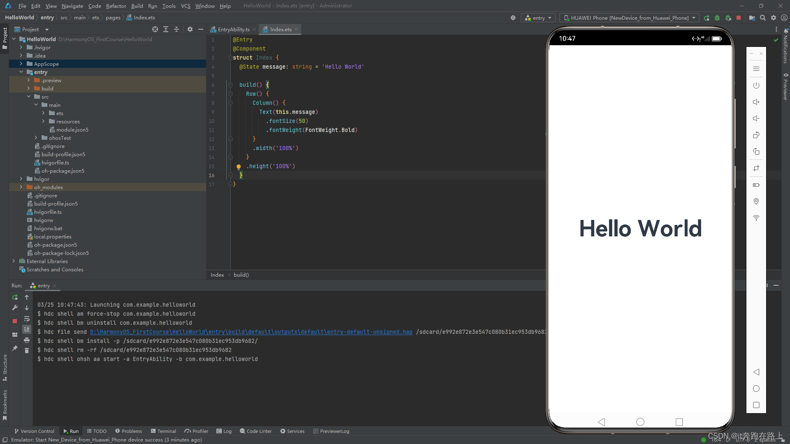Click the PreviewerLog tab in bottom panel
790x444 pixels.
332,431
